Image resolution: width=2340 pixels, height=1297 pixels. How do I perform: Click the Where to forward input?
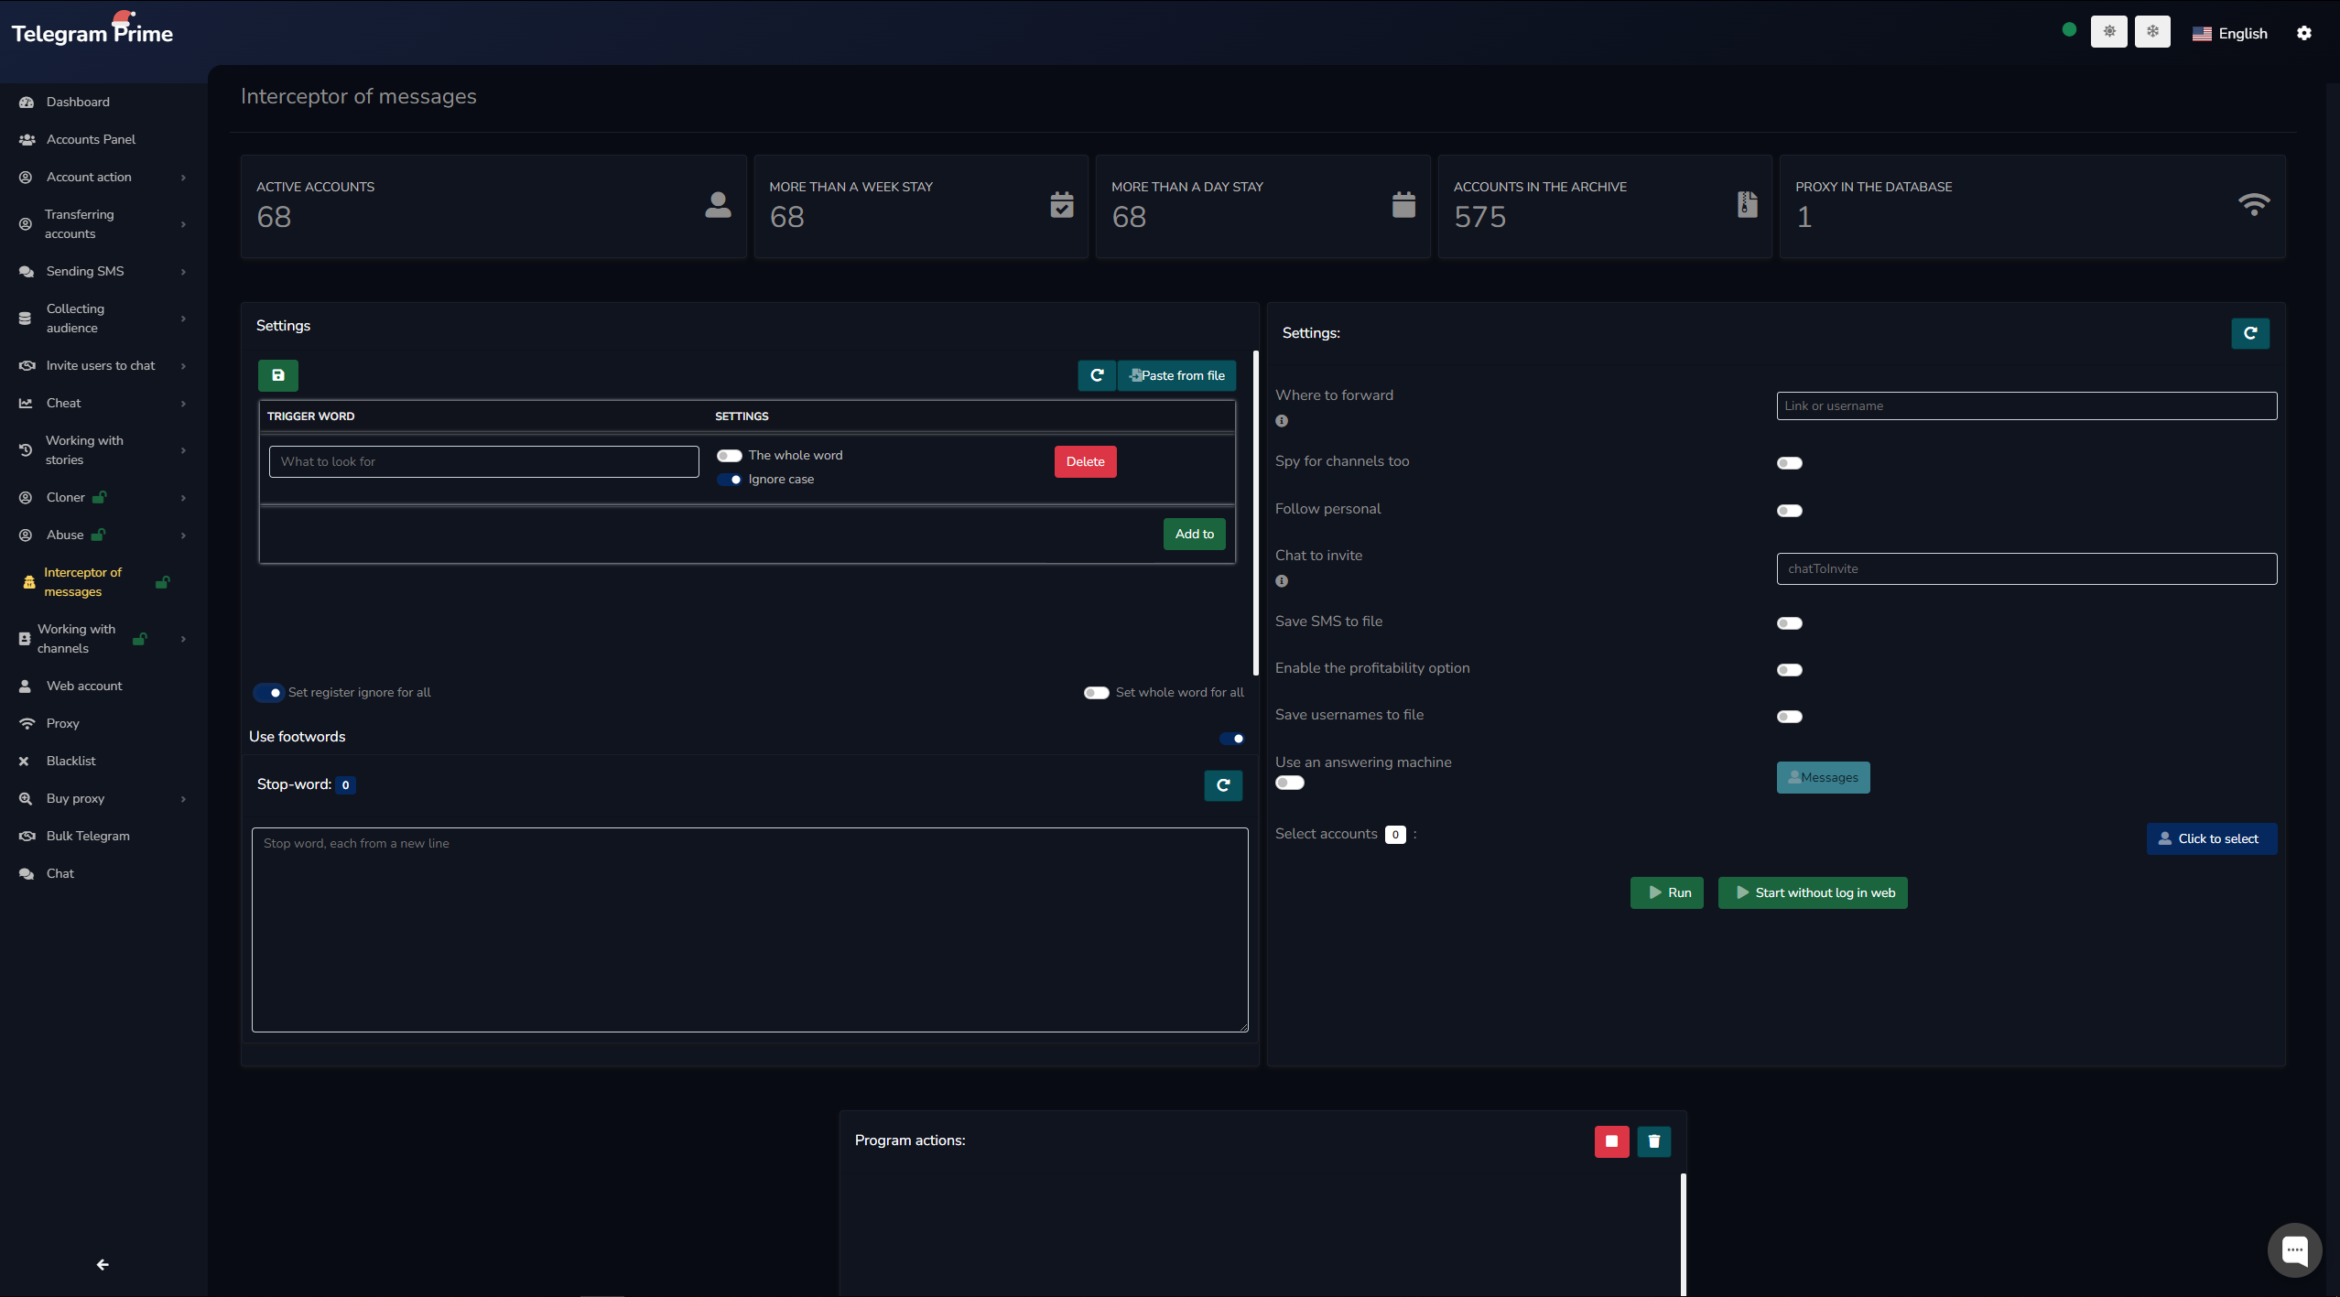[2026, 406]
